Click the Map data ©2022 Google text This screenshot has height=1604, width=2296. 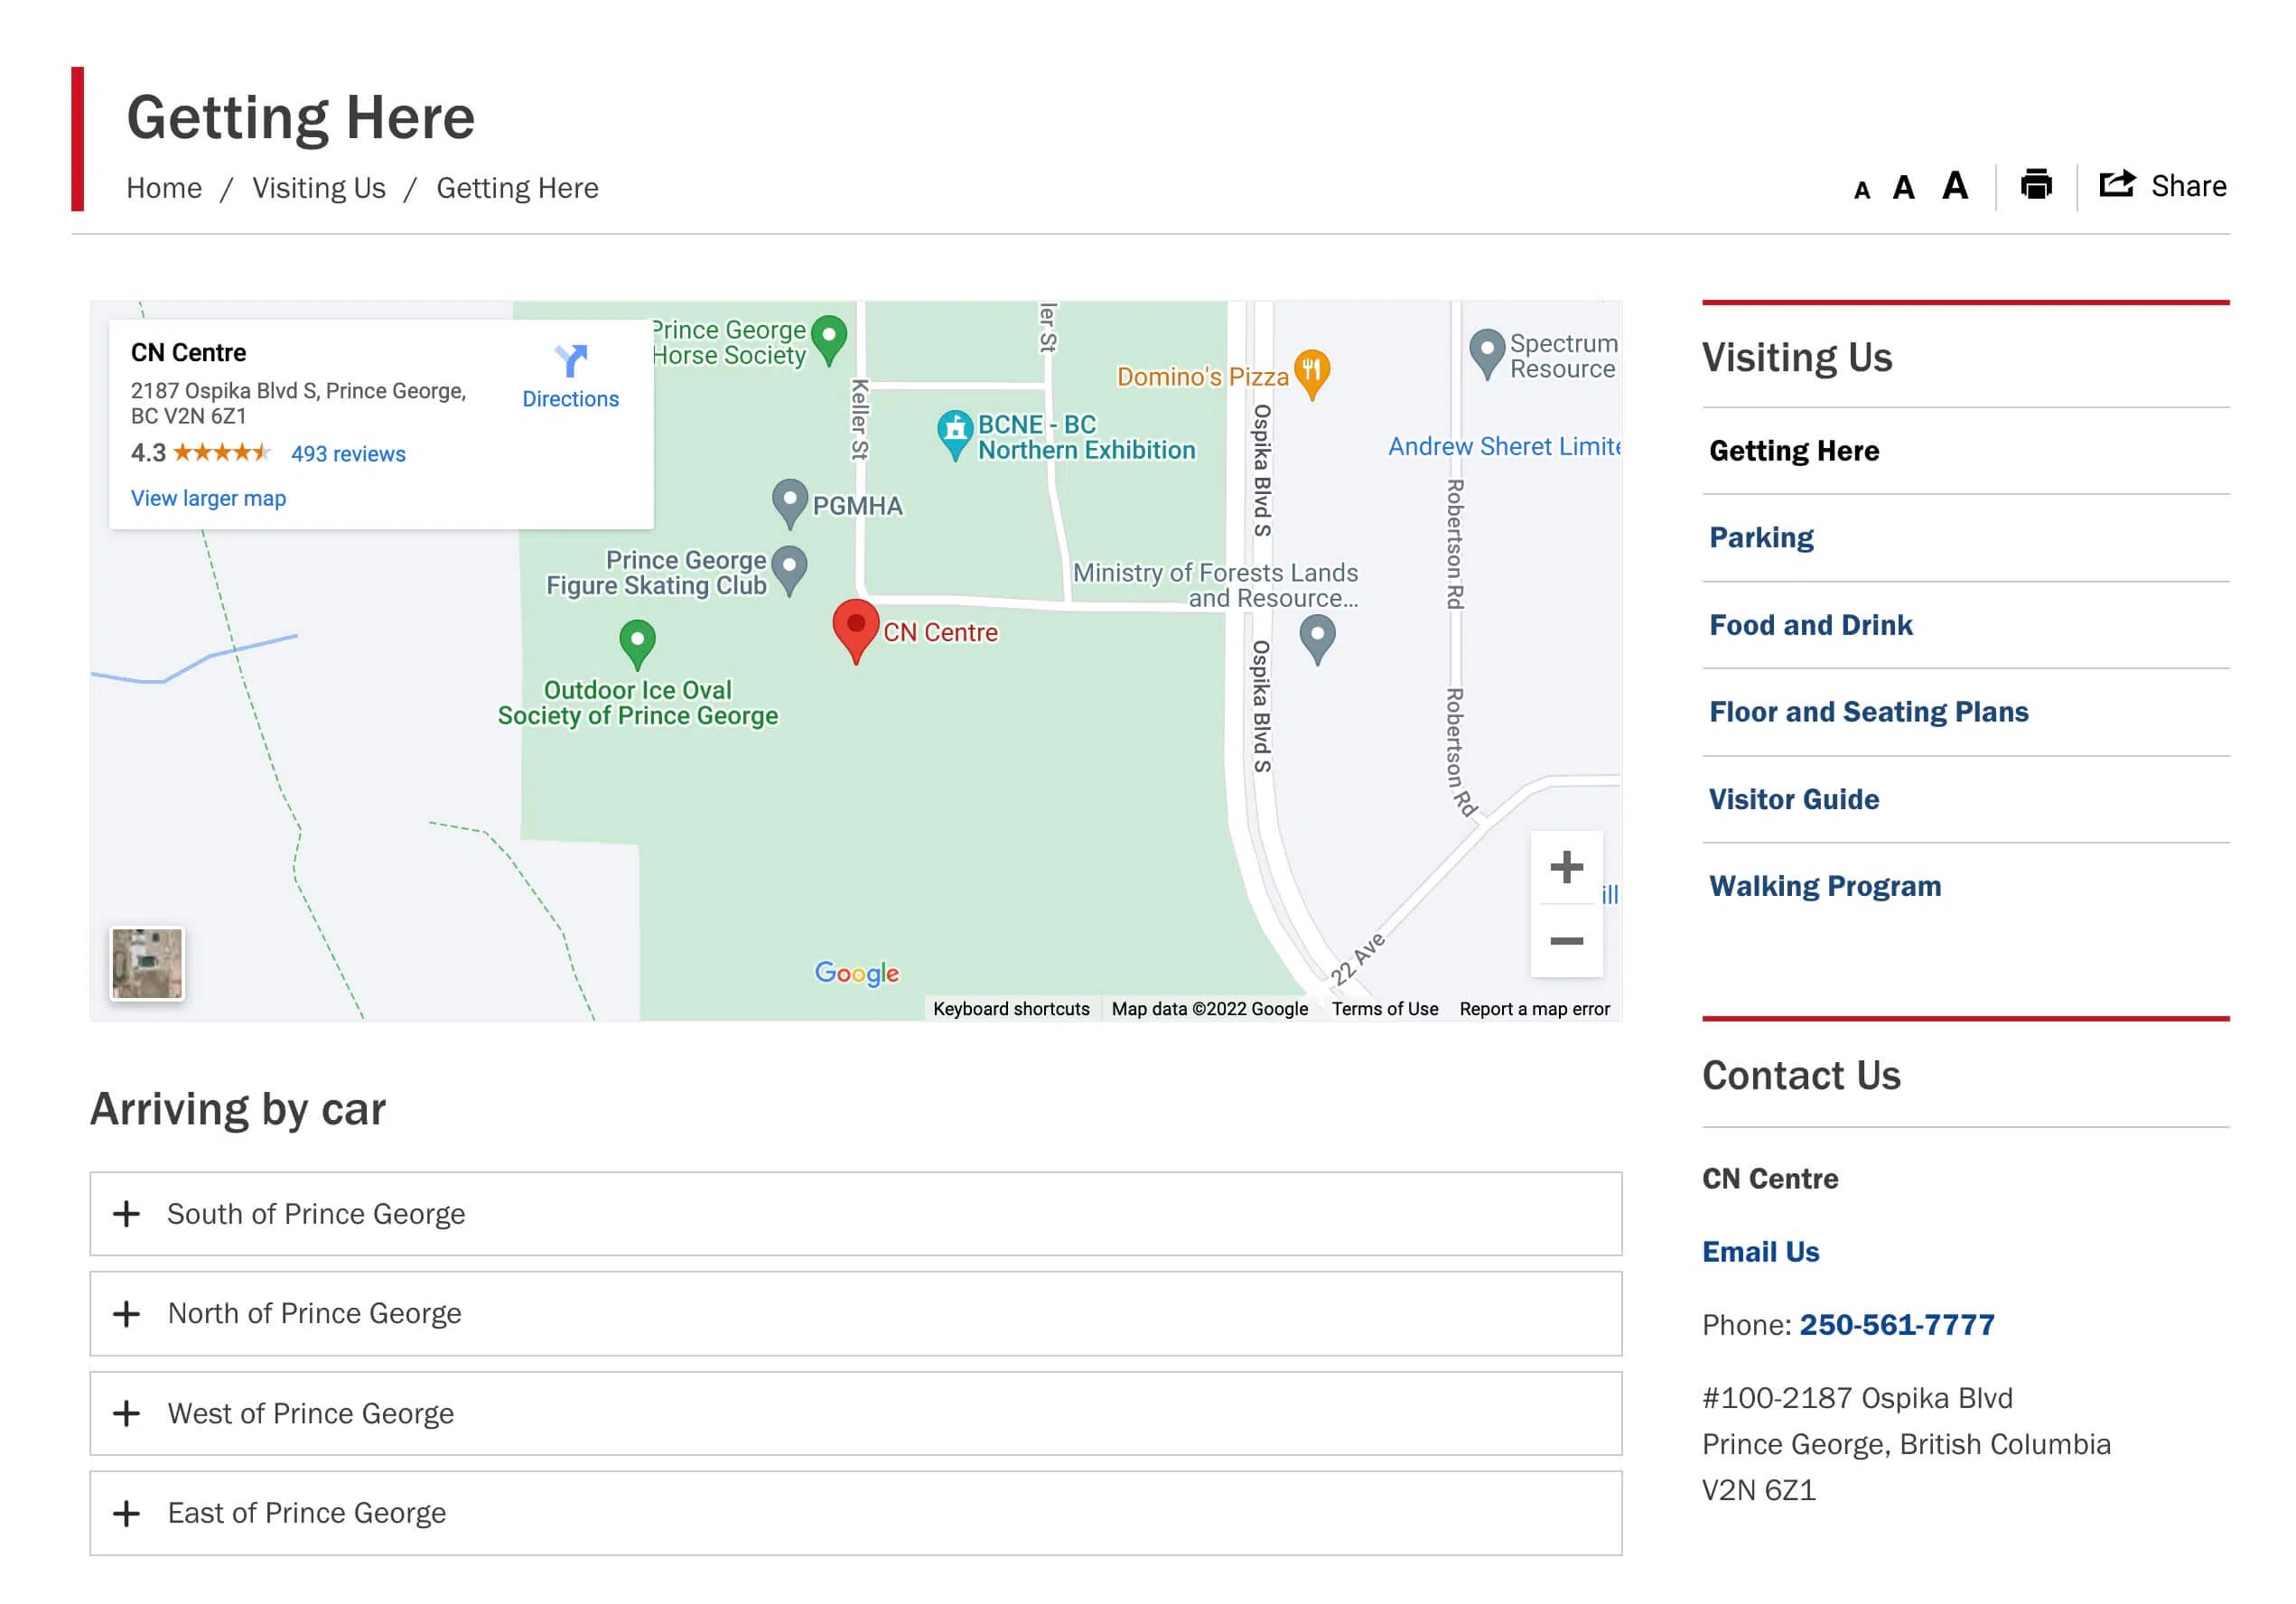[1209, 1009]
